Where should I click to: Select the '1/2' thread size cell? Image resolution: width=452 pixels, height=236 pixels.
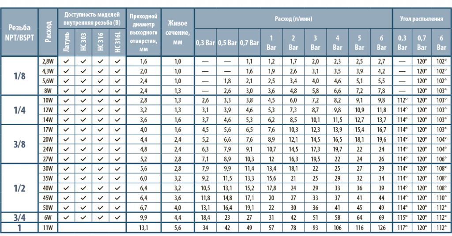[x=19, y=188]
